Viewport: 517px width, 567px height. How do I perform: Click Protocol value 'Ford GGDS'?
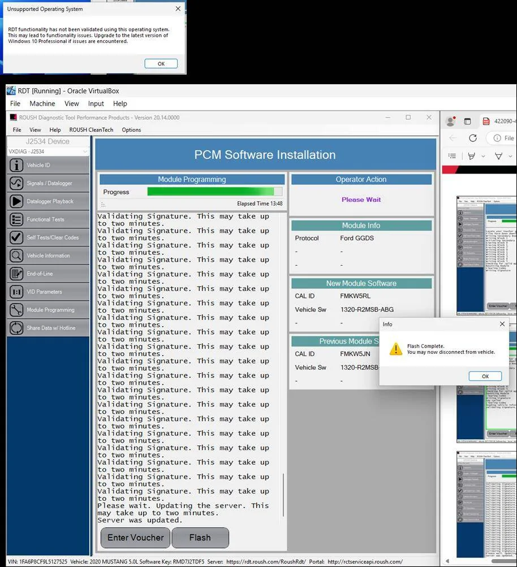[357, 238]
